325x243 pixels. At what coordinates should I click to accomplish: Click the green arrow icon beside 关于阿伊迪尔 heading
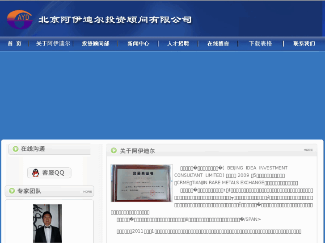pyautogui.click(x=114, y=150)
